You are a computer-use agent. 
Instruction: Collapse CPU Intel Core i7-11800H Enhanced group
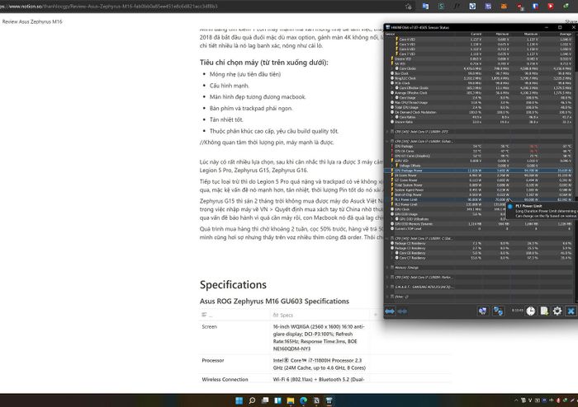click(x=387, y=141)
